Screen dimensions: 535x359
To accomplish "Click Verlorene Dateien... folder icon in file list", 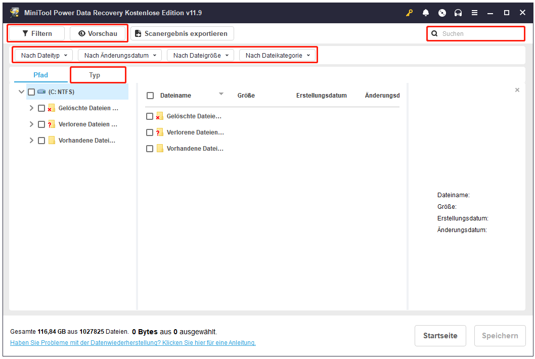I will pyautogui.click(x=159, y=132).
